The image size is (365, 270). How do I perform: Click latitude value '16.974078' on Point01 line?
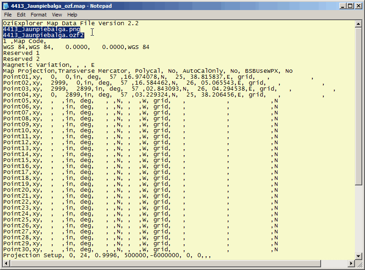coord(140,77)
